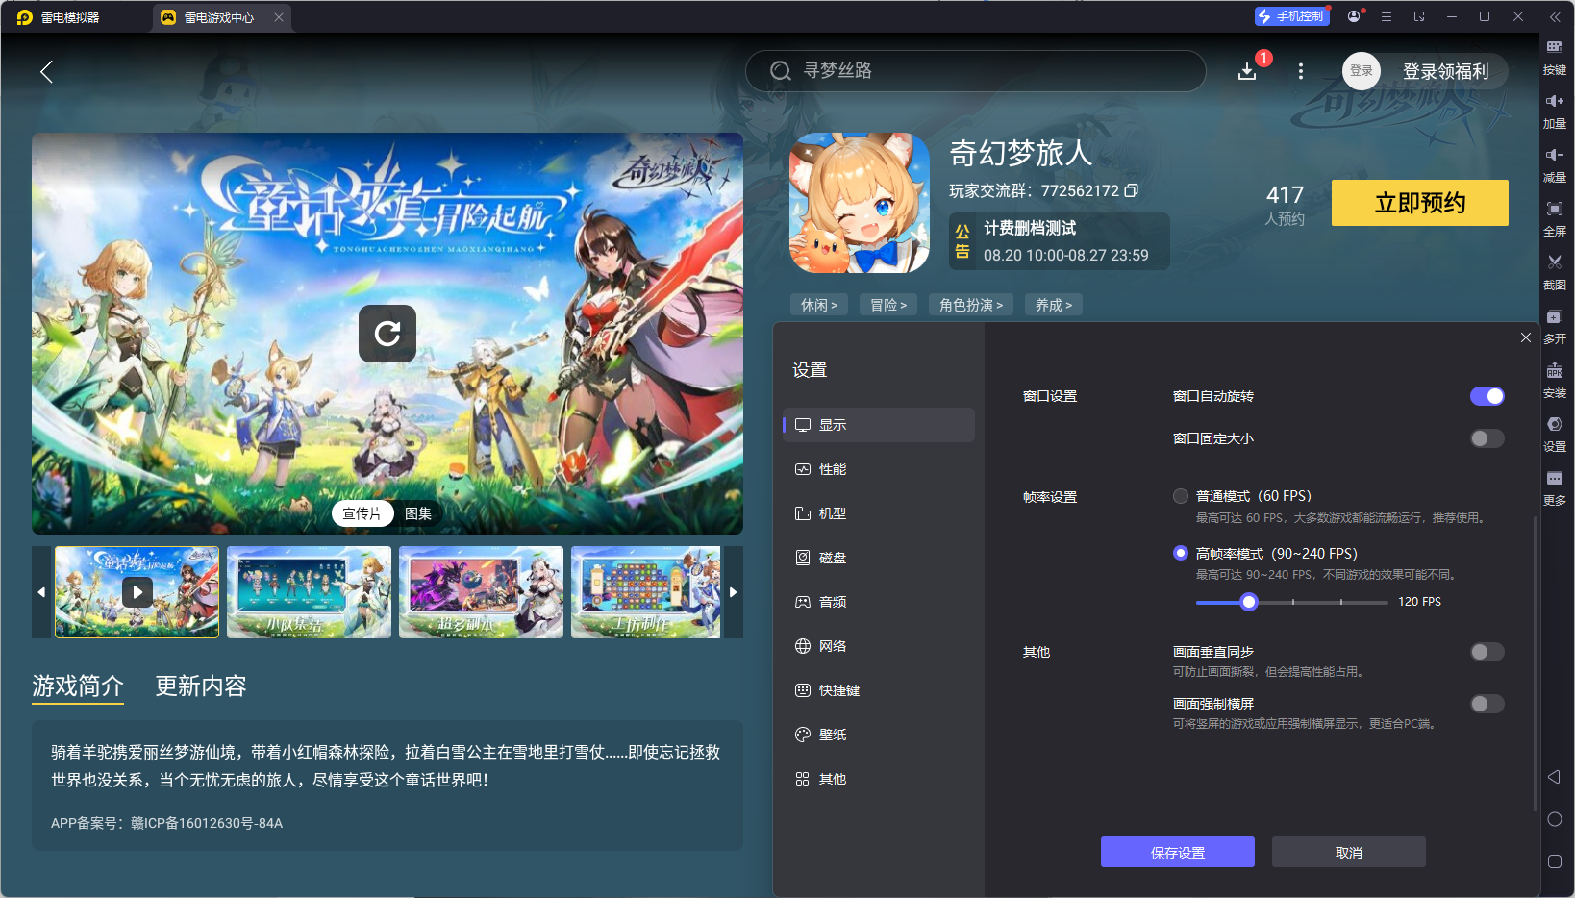This screenshot has height=898, width=1575.
Task: Click the back arrow in game center
Action: click(46, 71)
